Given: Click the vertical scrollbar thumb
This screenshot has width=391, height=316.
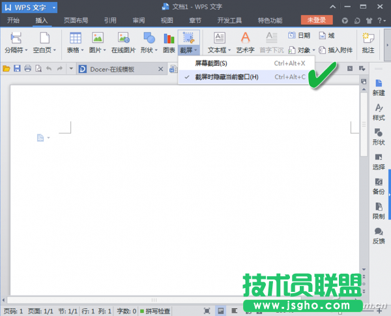Looking at the screenshot, I should pos(364,124).
